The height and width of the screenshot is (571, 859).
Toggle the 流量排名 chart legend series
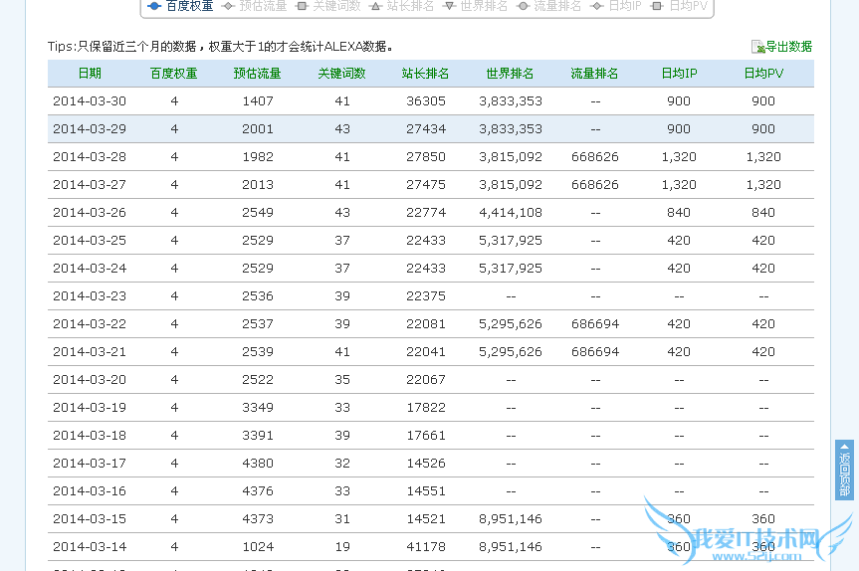pyautogui.click(x=548, y=6)
